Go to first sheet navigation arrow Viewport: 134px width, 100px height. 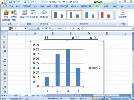point(2,95)
